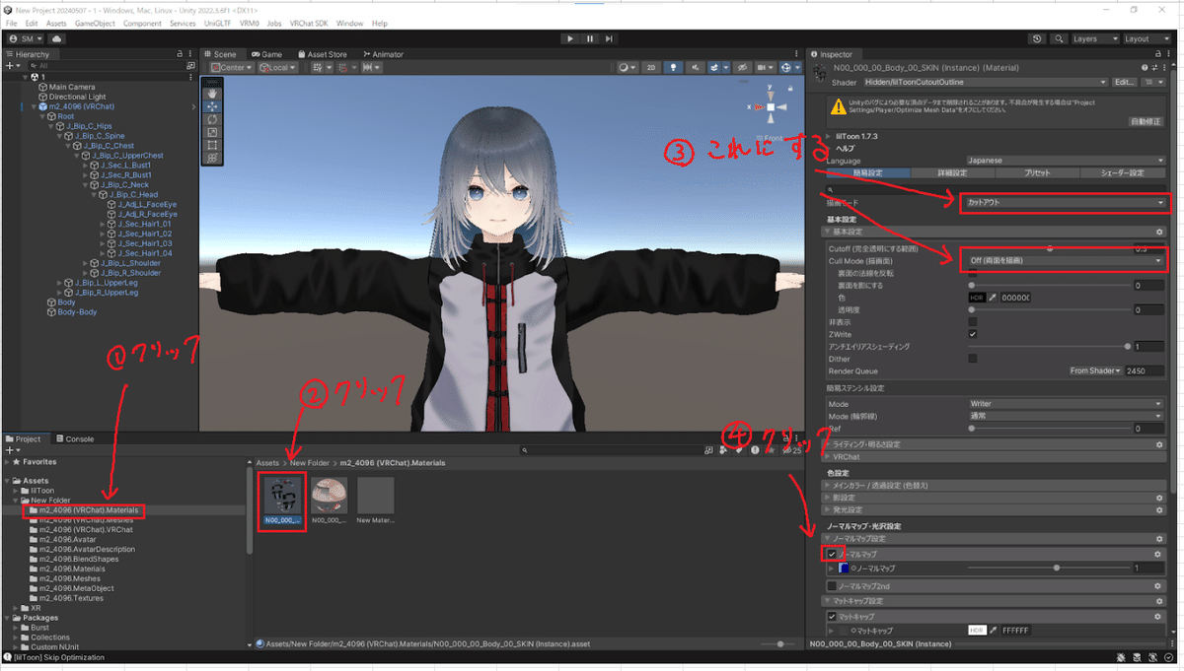Image resolution: width=1184 pixels, height=671 pixels.
Task: Open the SM account dropdown
Action: coord(25,38)
